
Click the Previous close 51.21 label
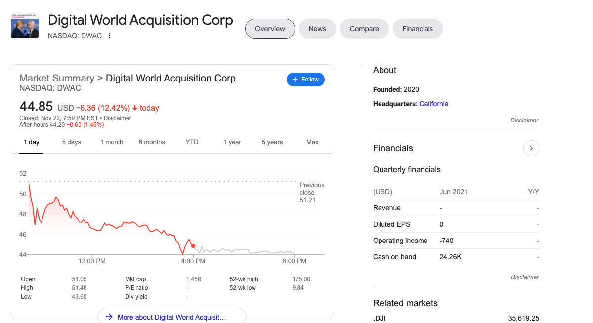(312, 192)
